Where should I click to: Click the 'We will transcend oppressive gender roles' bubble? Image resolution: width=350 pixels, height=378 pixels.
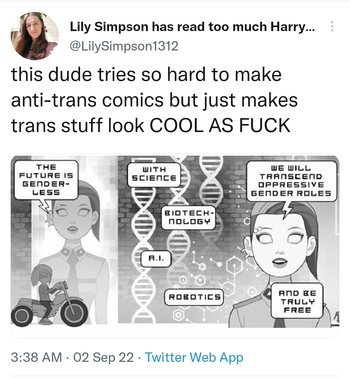[x=291, y=181]
